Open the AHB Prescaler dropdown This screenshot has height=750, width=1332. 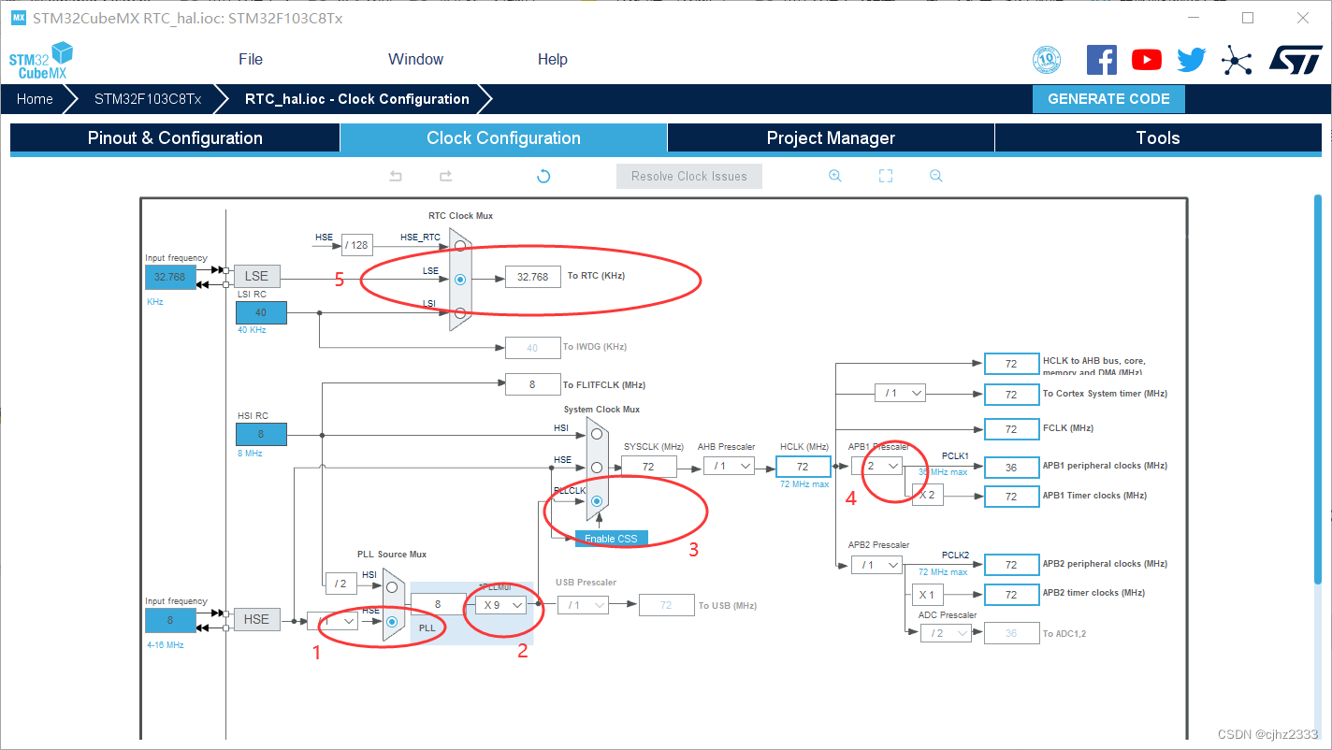[729, 465]
